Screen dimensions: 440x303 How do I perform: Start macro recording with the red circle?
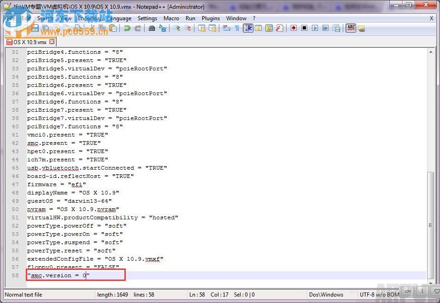293,28
